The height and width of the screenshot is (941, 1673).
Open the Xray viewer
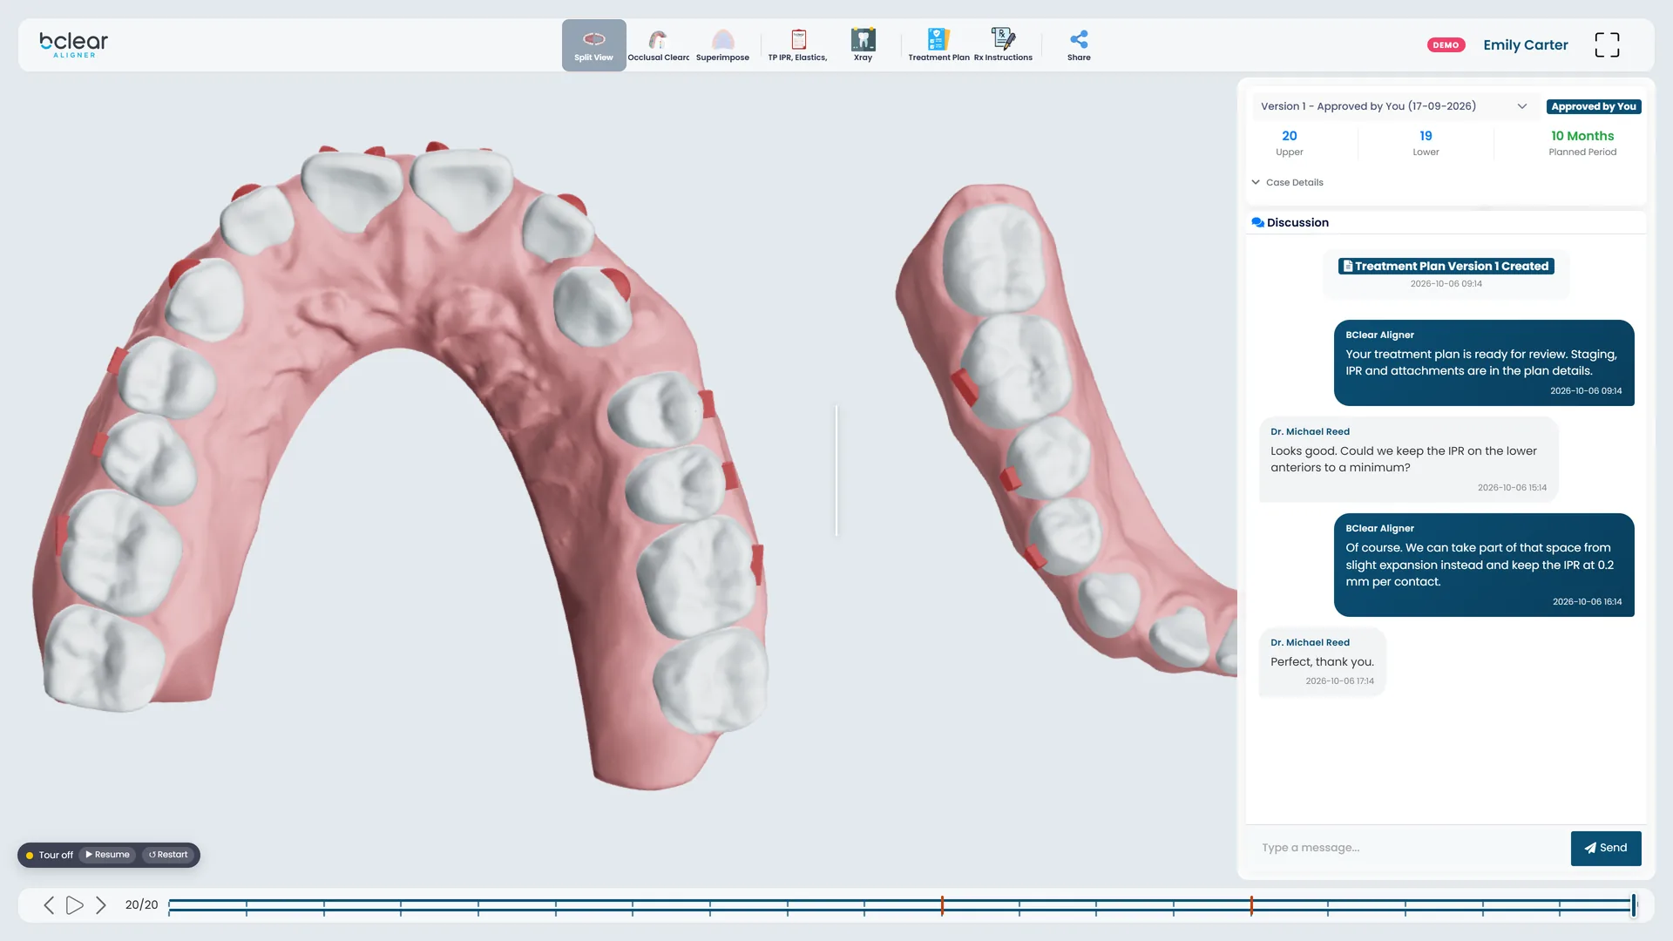tap(863, 45)
